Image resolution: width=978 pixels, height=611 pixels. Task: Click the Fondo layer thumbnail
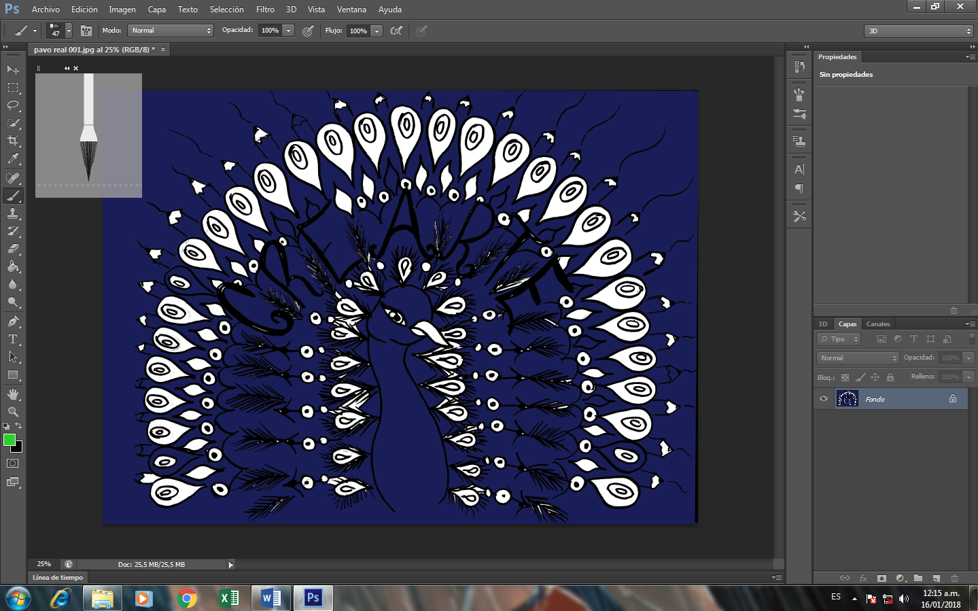tap(847, 399)
